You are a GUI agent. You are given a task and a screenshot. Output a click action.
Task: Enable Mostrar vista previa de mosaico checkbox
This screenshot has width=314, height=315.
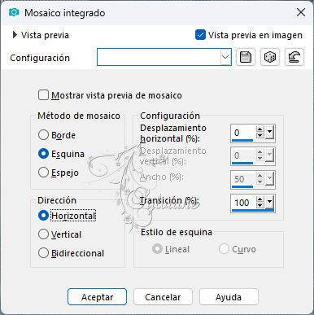click(43, 95)
